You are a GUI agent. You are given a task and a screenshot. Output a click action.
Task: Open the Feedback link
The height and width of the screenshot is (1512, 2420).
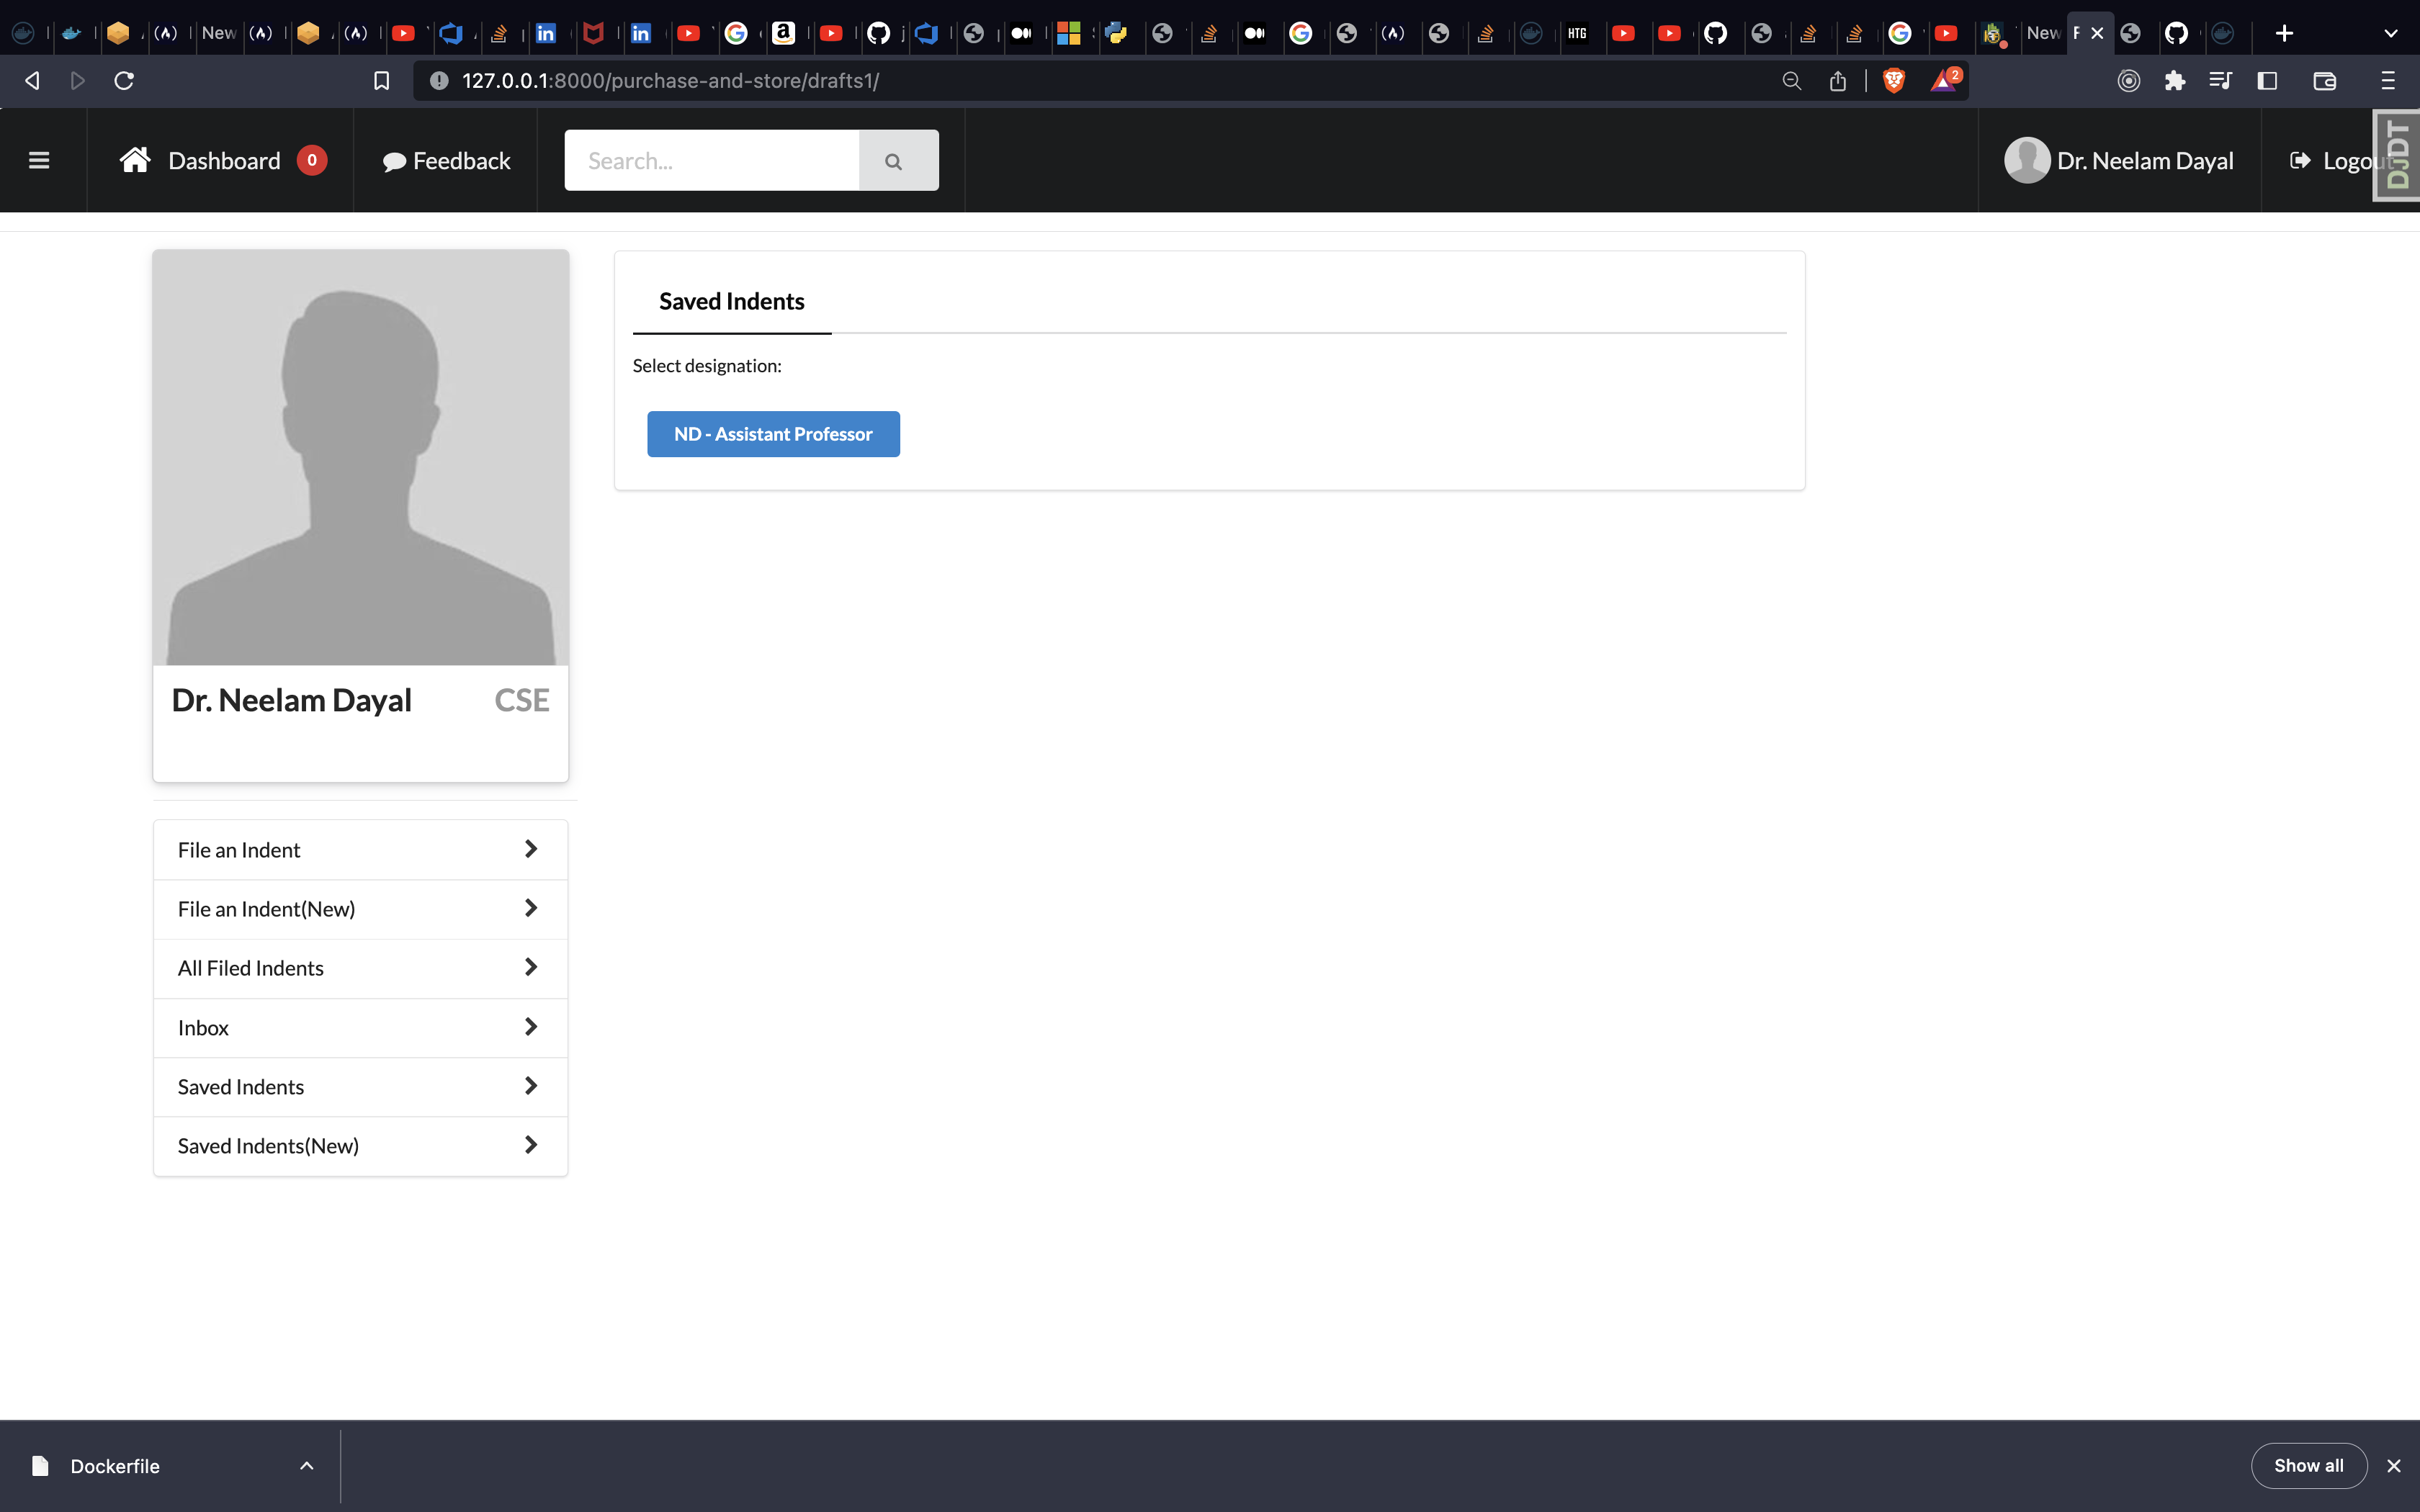(x=447, y=161)
